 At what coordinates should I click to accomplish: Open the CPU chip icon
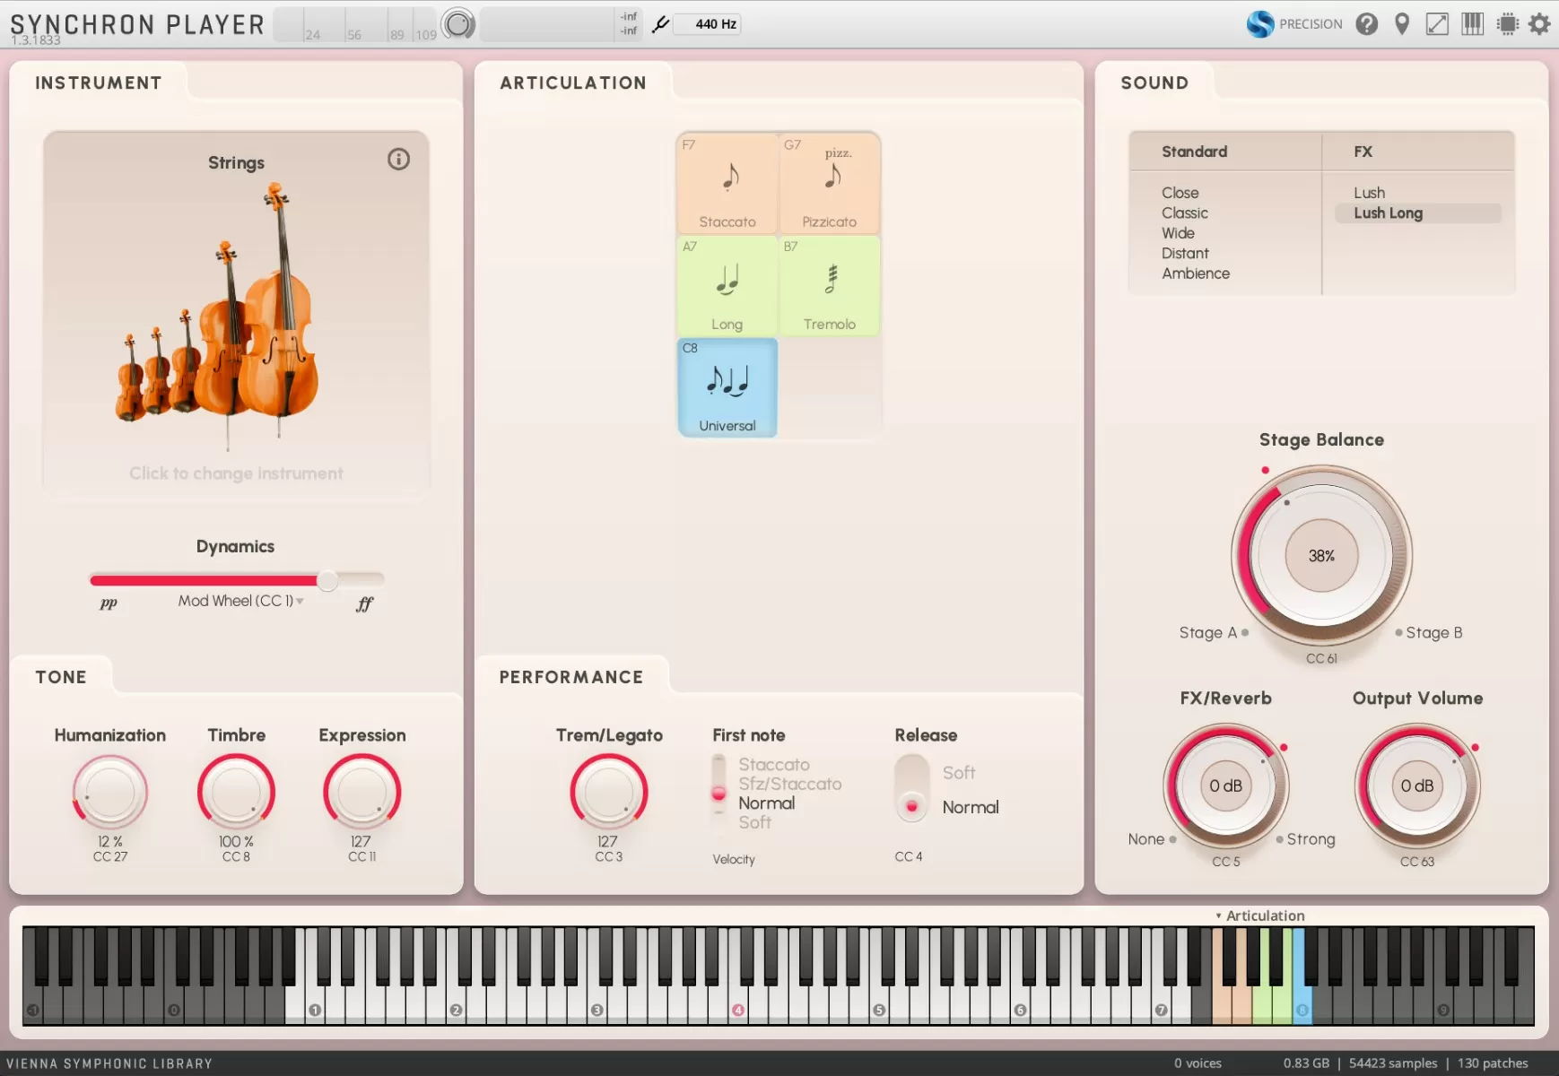(1508, 24)
